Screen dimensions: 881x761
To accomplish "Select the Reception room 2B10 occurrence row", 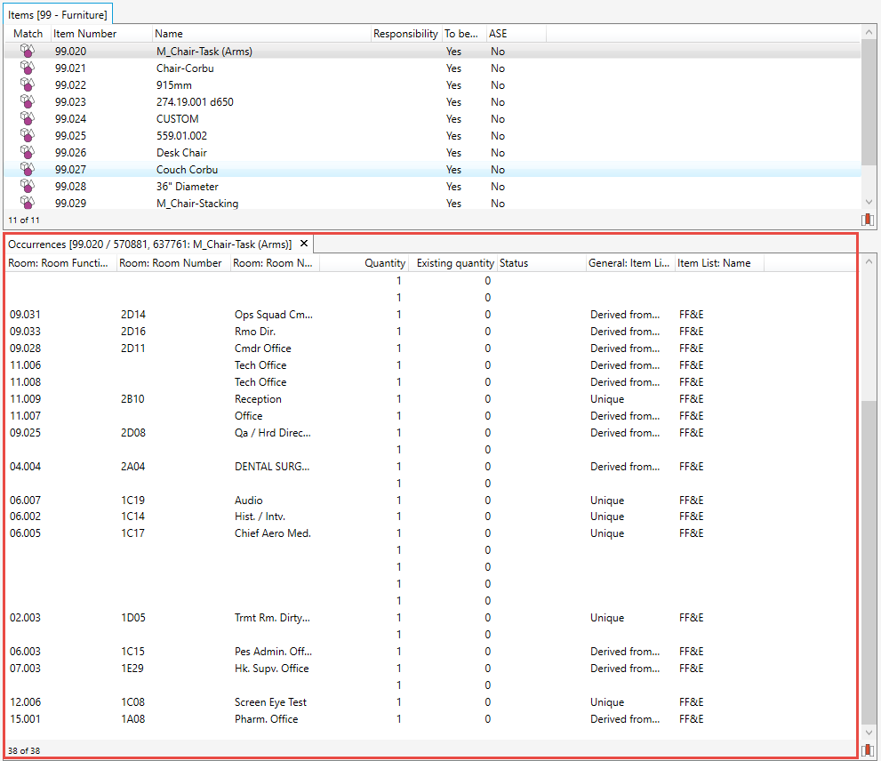I will tap(258, 399).
